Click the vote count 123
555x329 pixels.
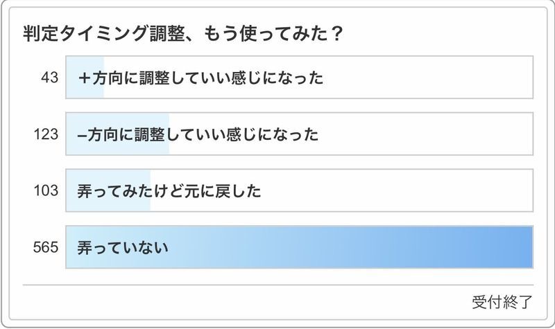(x=46, y=134)
